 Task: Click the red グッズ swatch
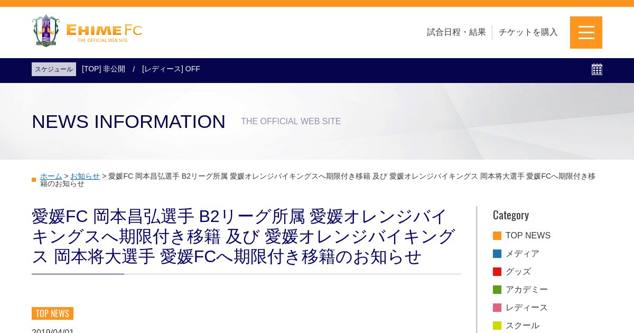point(497,272)
